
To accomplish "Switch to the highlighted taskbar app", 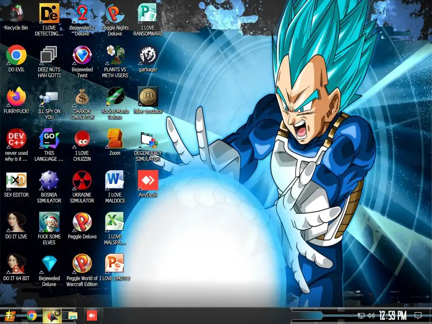I will click(52, 316).
